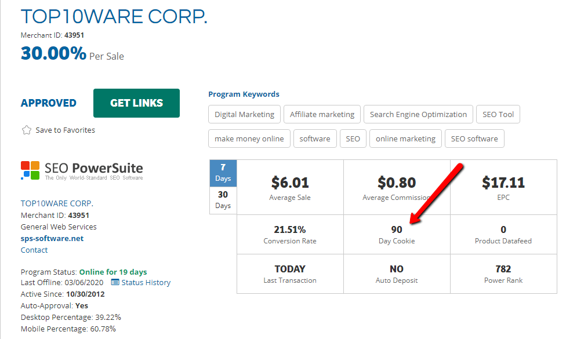This screenshot has width=566, height=339.
Task: Click the Save to Favorites star icon
Action: pyautogui.click(x=26, y=130)
